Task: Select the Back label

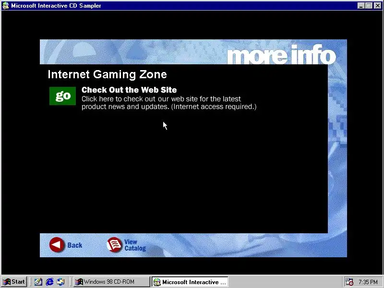Action: [75, 245]
